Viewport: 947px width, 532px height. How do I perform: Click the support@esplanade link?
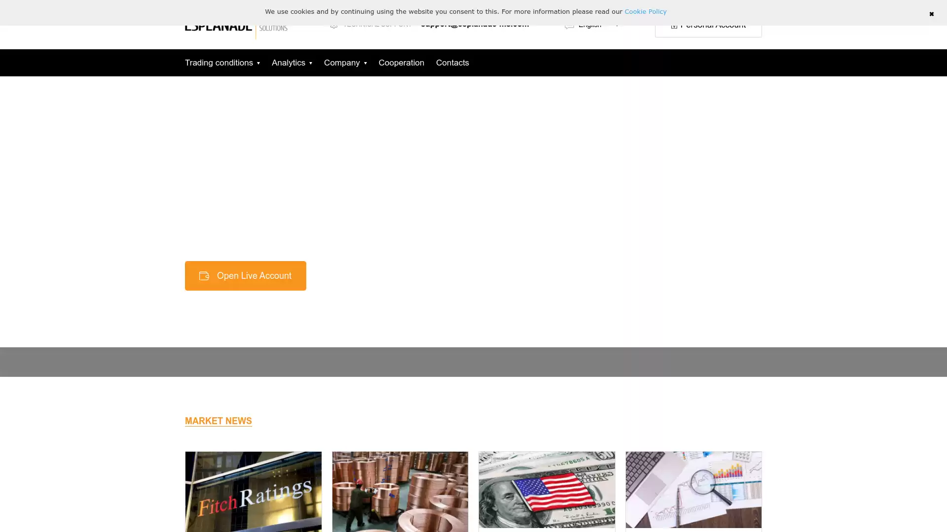(x=475, y=24)
